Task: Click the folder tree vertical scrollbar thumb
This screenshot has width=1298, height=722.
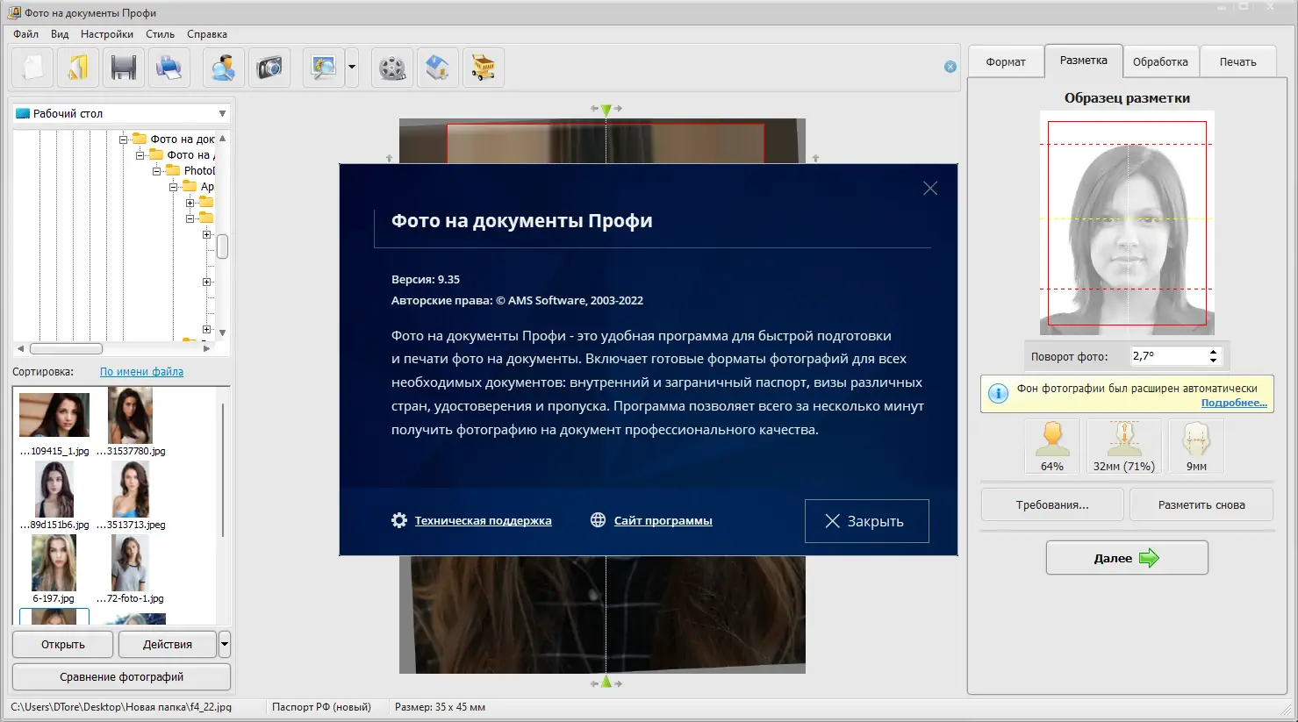Action: tap(223, 247)
